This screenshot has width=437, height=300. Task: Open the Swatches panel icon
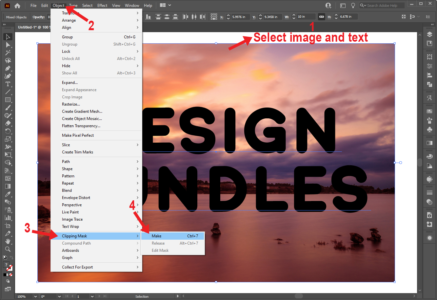point(429,111)
